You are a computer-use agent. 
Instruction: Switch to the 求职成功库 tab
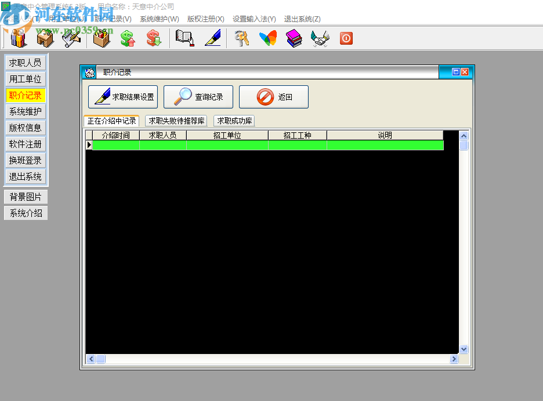click(x=234, y=121)
